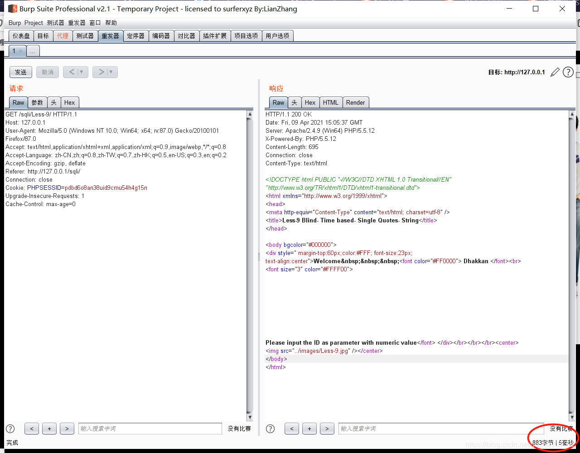Click the 完成 status text
The image size is (580, 453).
12,443
